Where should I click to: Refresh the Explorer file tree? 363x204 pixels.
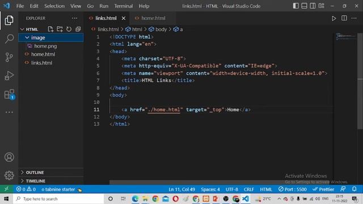69,29
